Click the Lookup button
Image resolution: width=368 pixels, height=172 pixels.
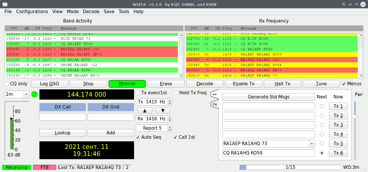(63, 133)
